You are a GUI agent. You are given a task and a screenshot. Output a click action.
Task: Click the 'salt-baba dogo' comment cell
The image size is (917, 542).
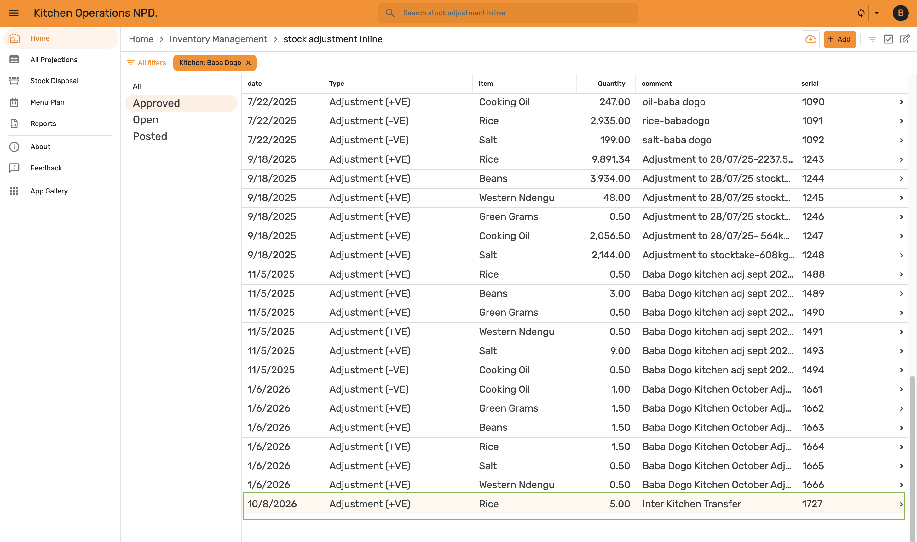(677, 140)
